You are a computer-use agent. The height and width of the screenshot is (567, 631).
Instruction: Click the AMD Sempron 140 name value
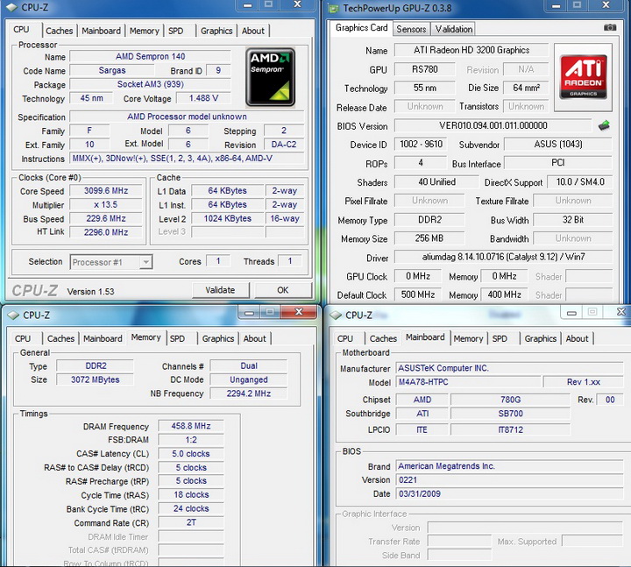point(150,57)
